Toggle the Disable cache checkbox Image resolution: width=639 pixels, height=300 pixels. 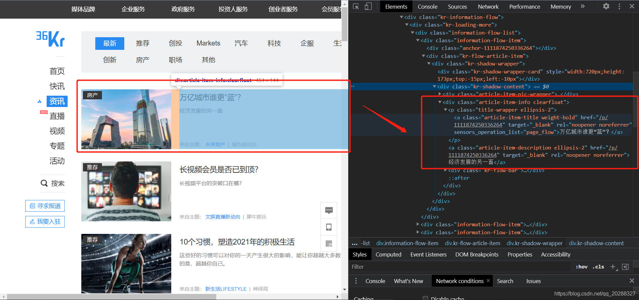coord(425,298)
